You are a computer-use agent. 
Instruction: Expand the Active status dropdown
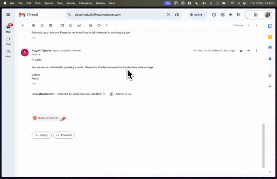tap(197, 15)
